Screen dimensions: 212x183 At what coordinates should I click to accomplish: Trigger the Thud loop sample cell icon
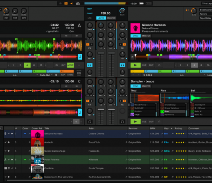[132, 114]
